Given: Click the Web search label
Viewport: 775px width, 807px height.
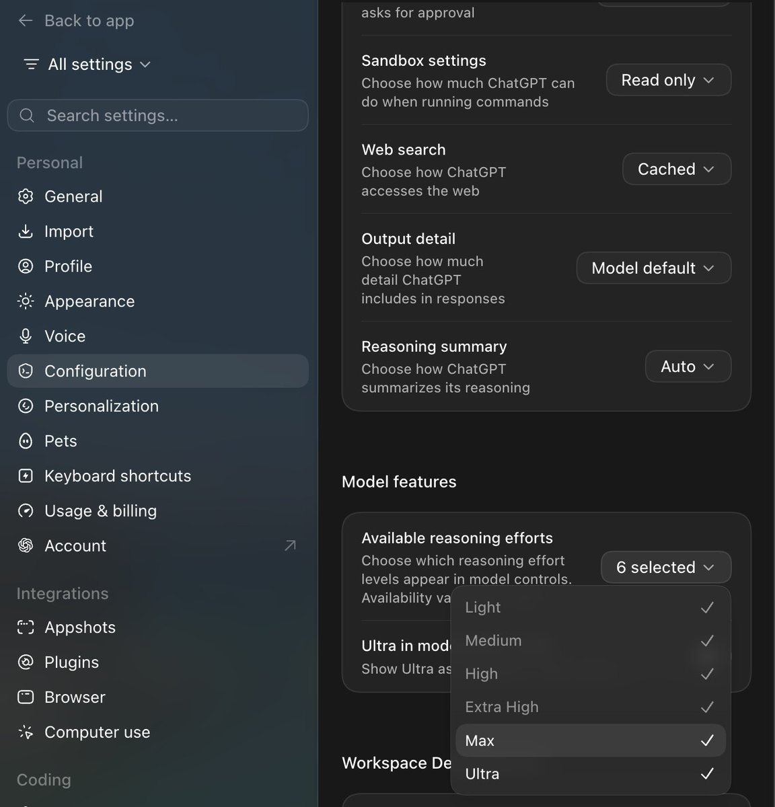Looking at the screenshot, I should 404,150.
